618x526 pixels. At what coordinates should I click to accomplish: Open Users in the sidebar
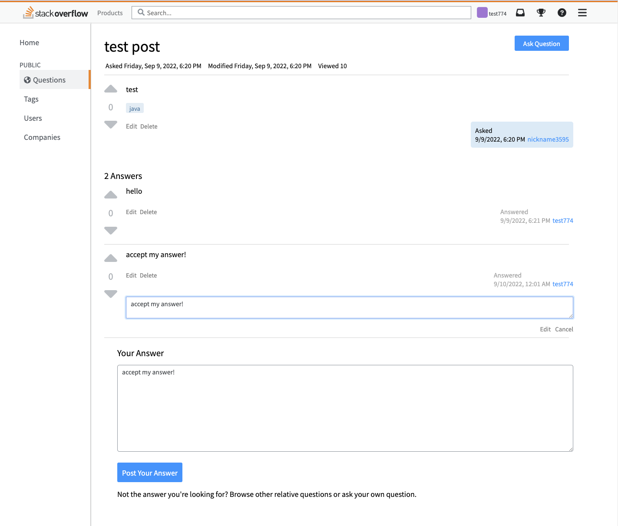pos(33,118)
